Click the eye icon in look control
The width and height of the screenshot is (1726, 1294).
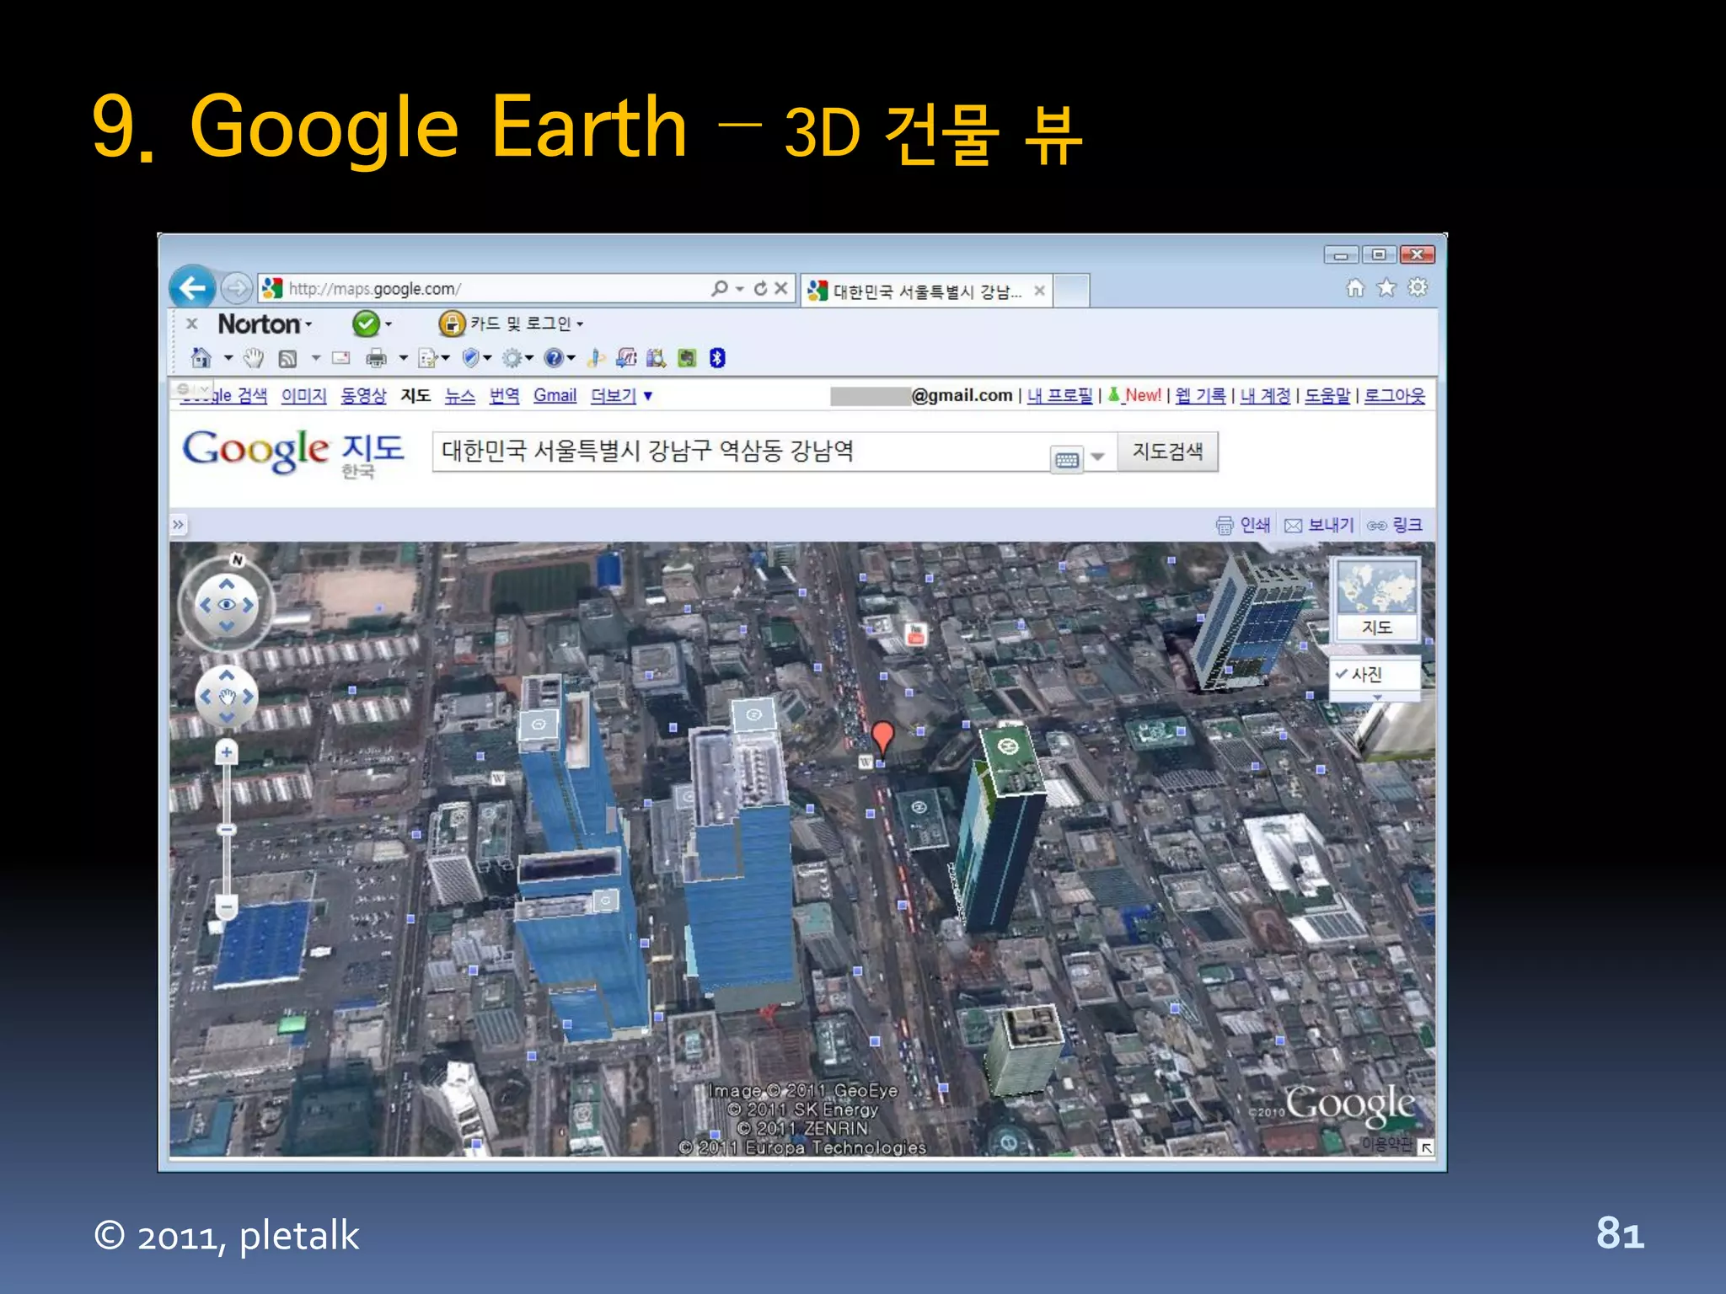tap(227, 604)
